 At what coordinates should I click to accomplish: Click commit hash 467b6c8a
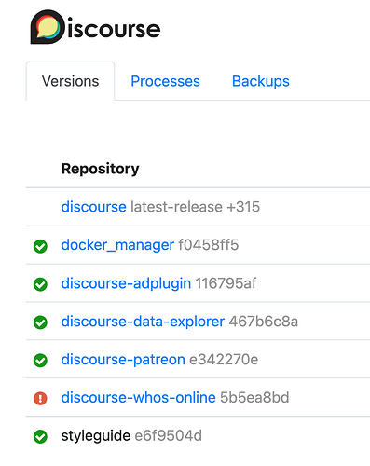[x=264, y=322]
